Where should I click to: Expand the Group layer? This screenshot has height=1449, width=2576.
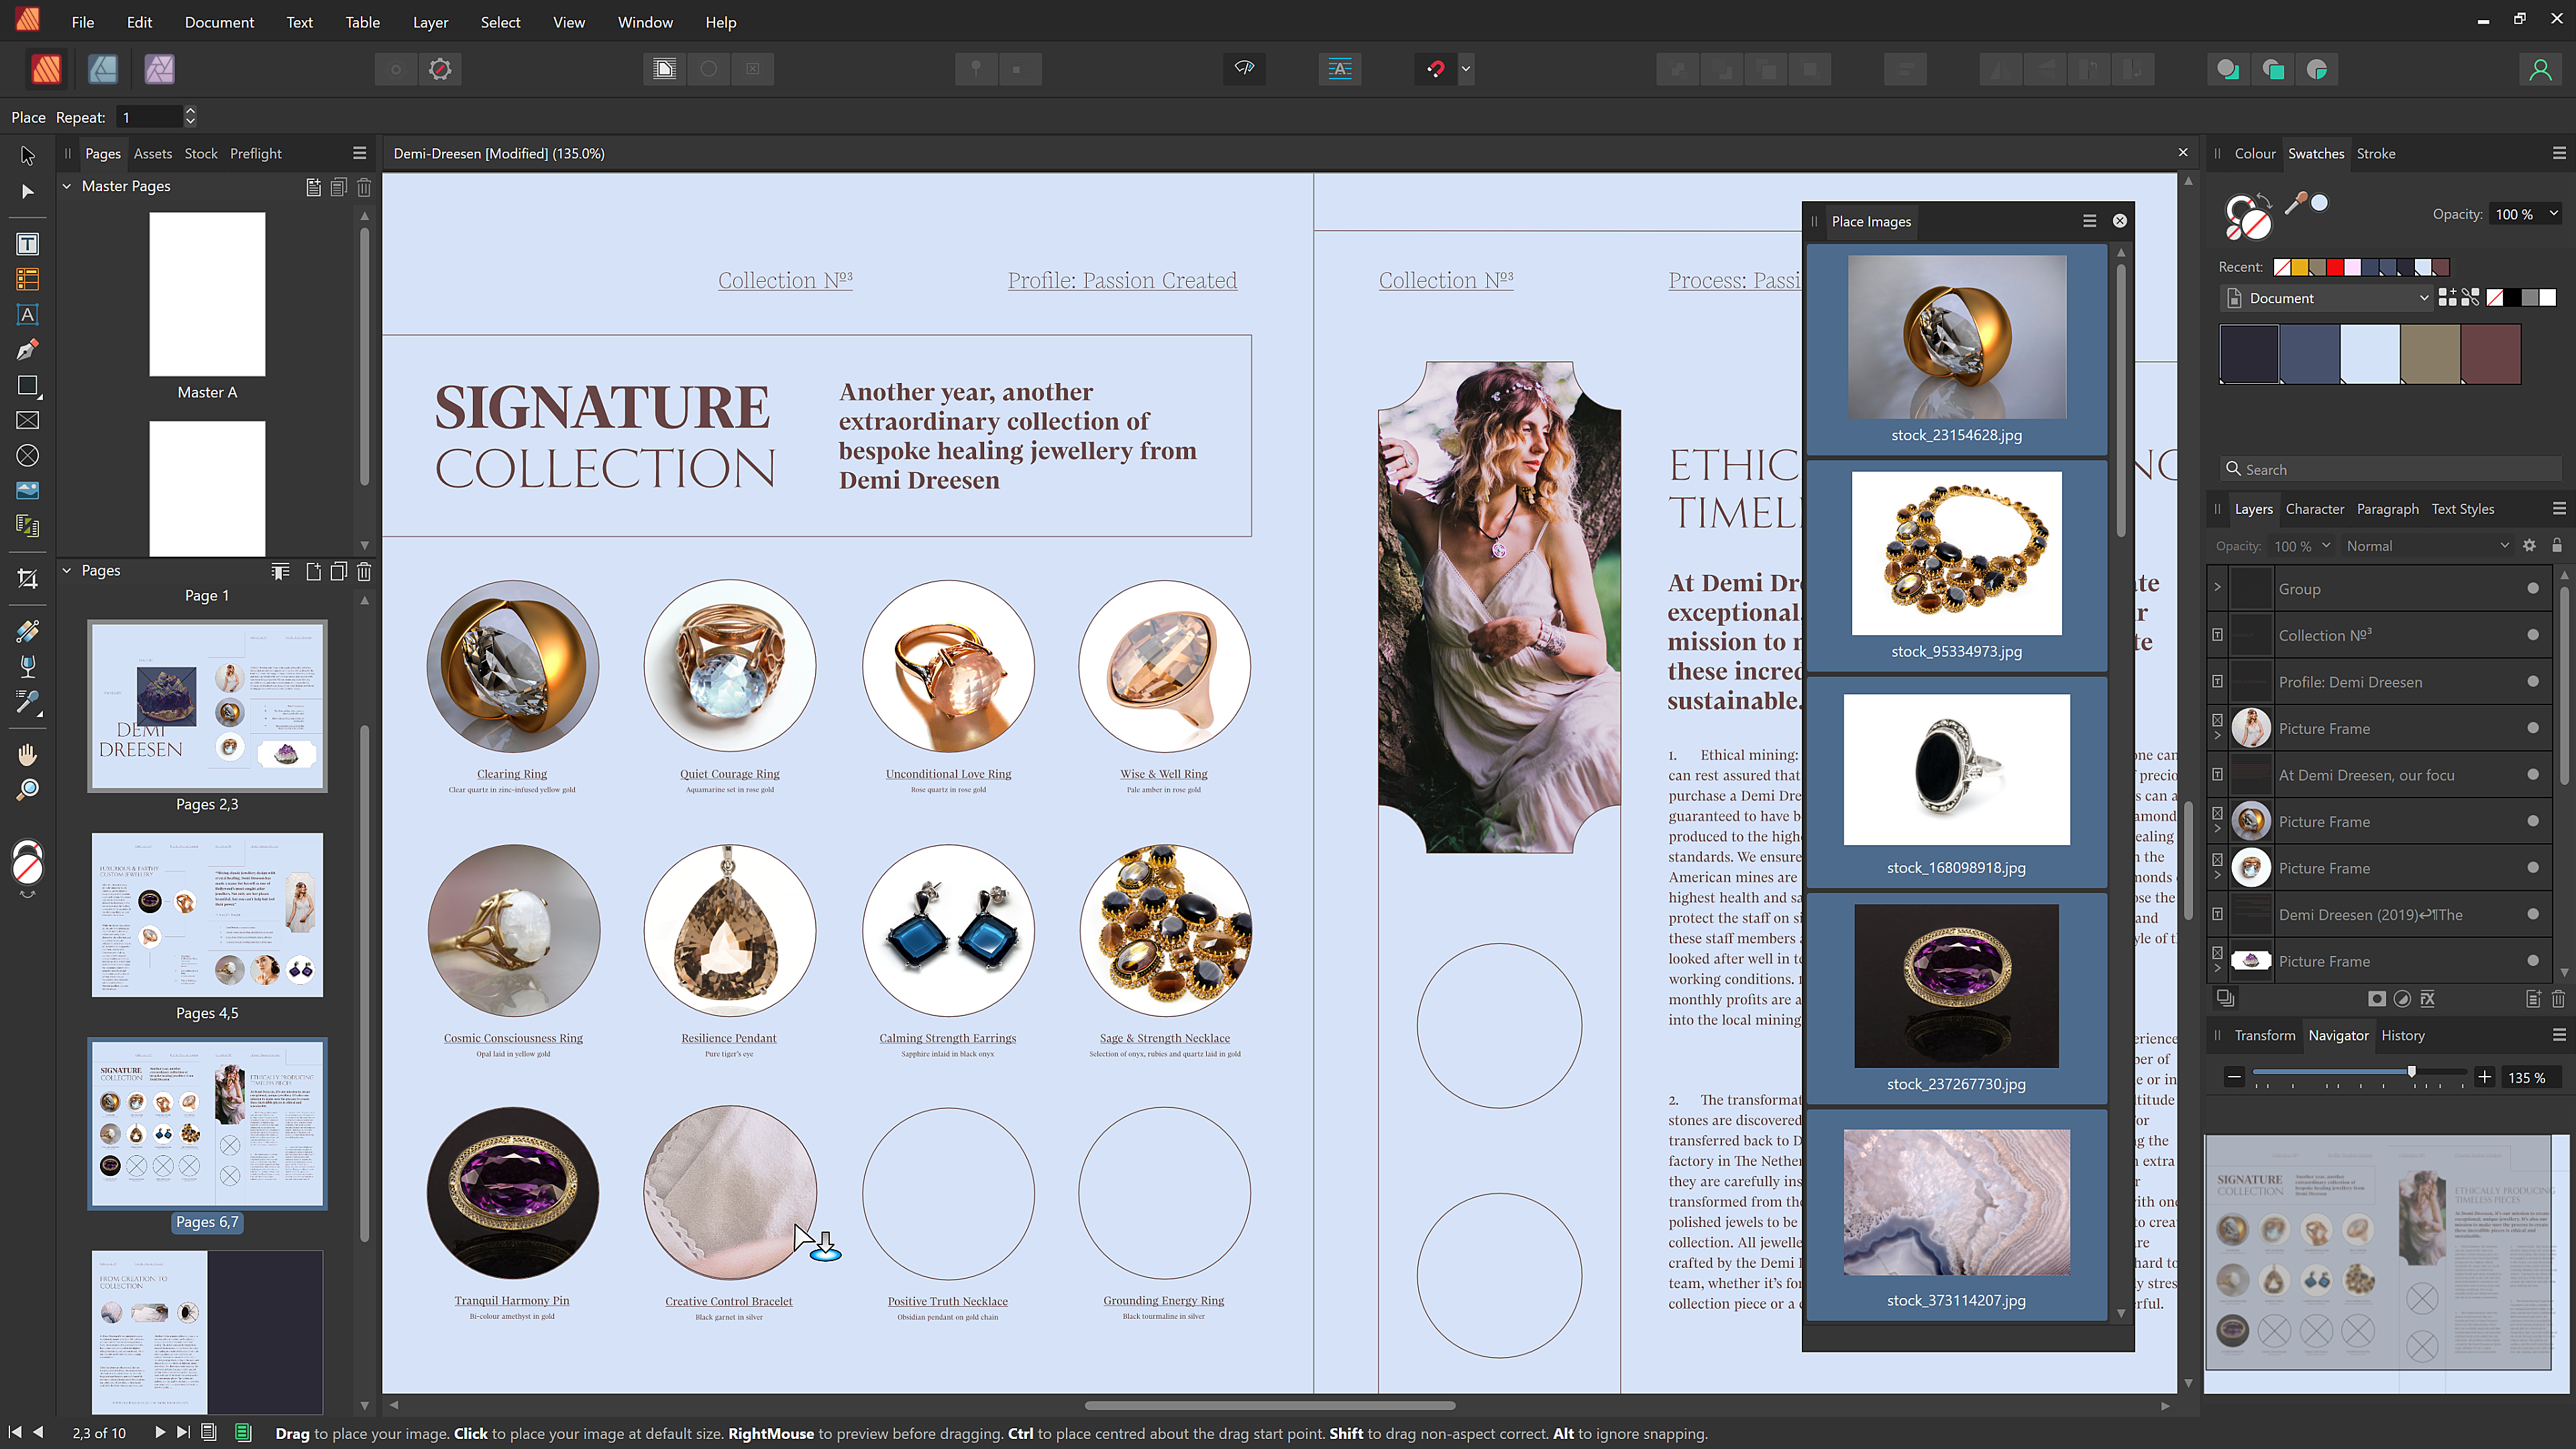pos(2217,588)
